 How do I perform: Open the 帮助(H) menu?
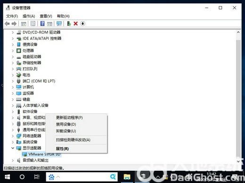coord(63,16)
